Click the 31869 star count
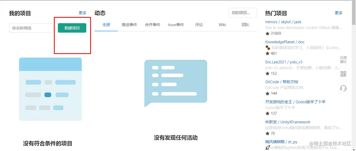This screenshot has width=356, height=151. click(x=276, y=33)
